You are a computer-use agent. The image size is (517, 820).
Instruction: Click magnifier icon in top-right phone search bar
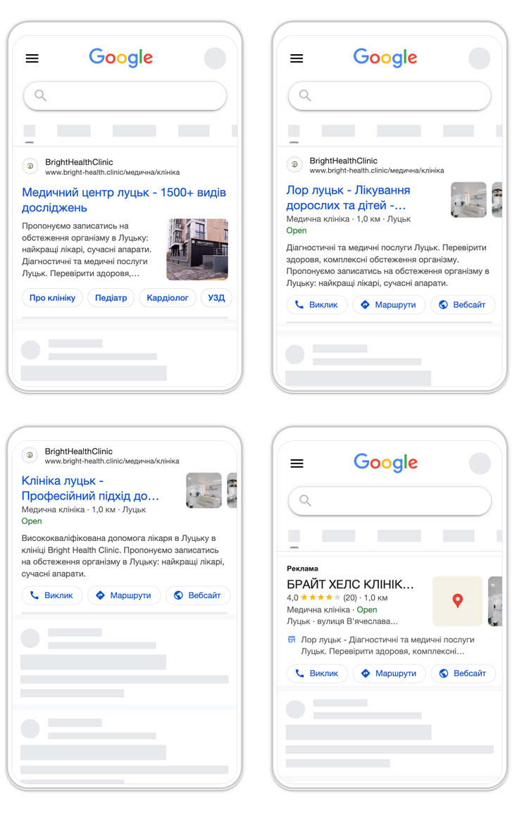[305, 95]
